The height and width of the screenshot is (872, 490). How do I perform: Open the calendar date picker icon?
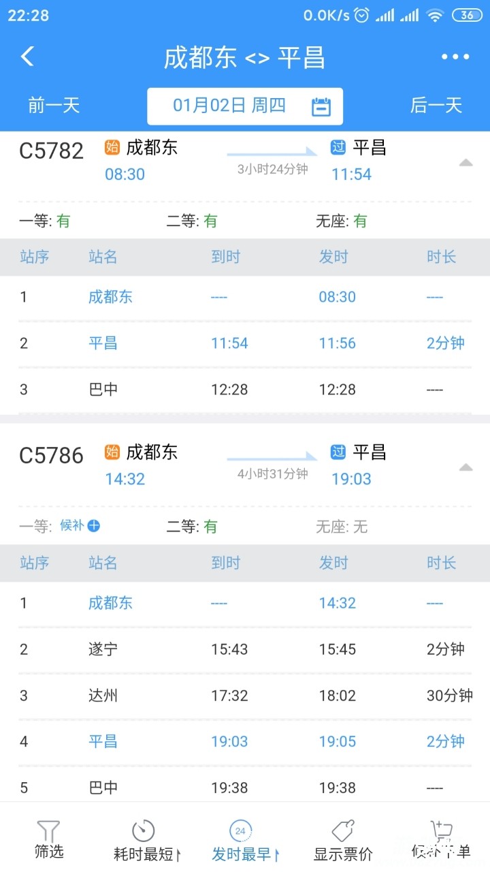[x=321, y=107]
